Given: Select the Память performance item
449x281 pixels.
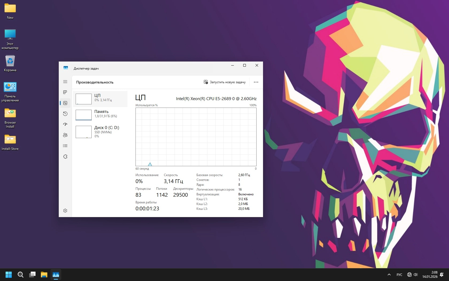Looking at the screenshot, I should pyautogui.click(x=100, y=115).
